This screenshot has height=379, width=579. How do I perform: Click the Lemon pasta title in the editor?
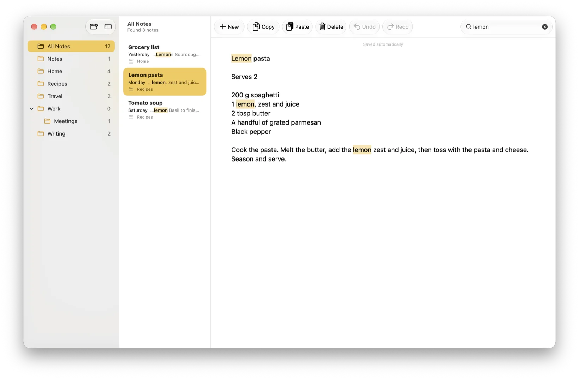pyautogui.click(x=251, y=59)
